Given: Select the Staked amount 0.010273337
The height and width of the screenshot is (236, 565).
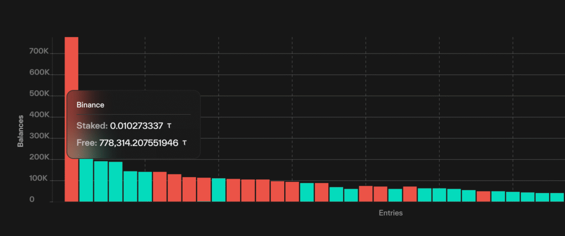Looking at the screenshot, I should (137, 126).
